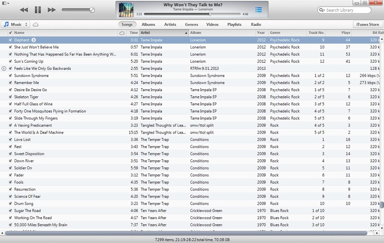384x243 pixels.
Task: Open the iTunes menu icon at top-left
Action: coord(5,3)
